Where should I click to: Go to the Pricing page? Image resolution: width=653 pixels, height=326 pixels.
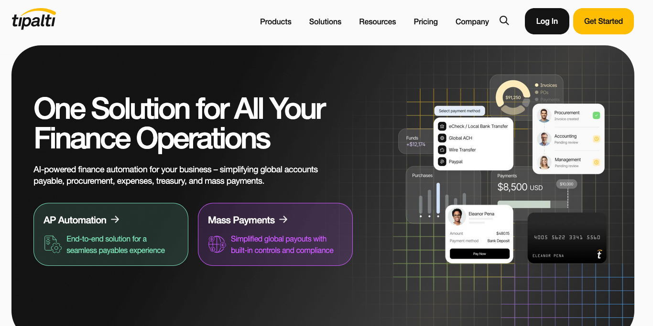(425, 21)
